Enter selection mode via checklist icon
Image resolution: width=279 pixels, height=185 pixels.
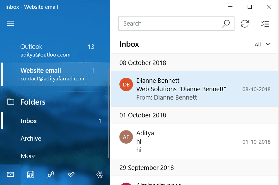[x=265, y=24]
